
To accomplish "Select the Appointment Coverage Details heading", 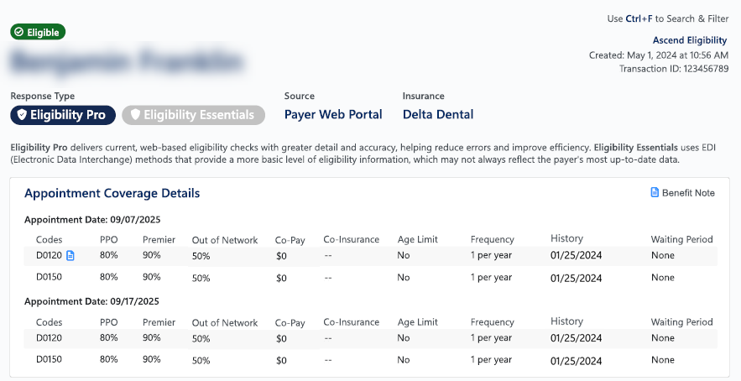I will click(x=112, y=193).
